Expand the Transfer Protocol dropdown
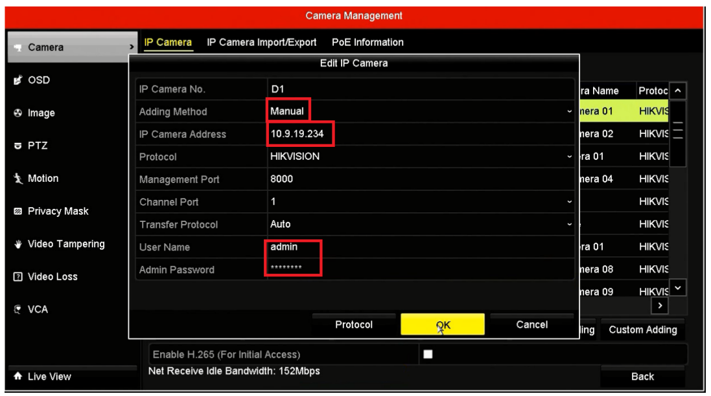 click(569, 225)
